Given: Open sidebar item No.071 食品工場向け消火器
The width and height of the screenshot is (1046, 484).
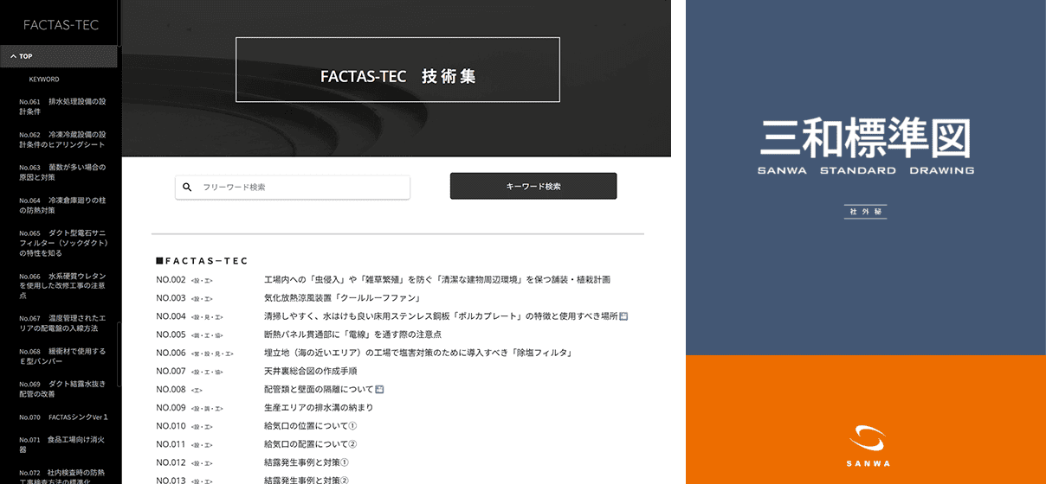Looking at the screenshot, I should [62, 444].
